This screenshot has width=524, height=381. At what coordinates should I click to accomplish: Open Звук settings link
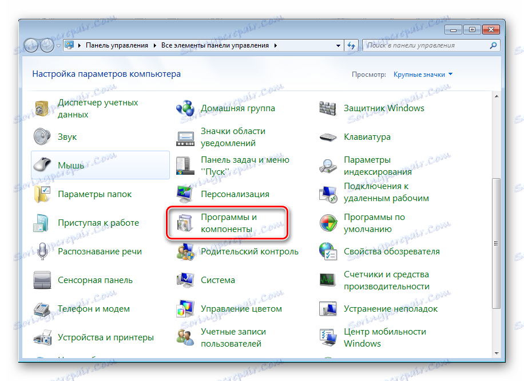coord(67,136)
